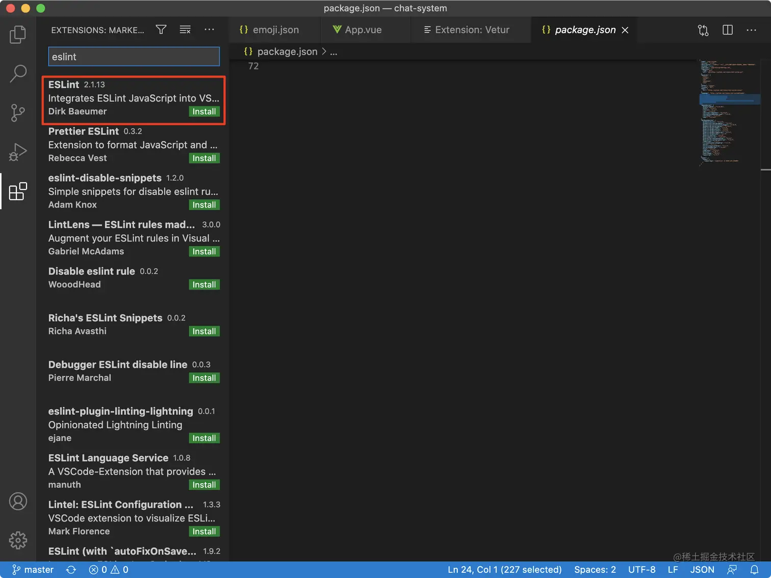Click the Ln 24, Col 1 status entry
This screenshot has height=578, width=771.
tap(504, 570)
